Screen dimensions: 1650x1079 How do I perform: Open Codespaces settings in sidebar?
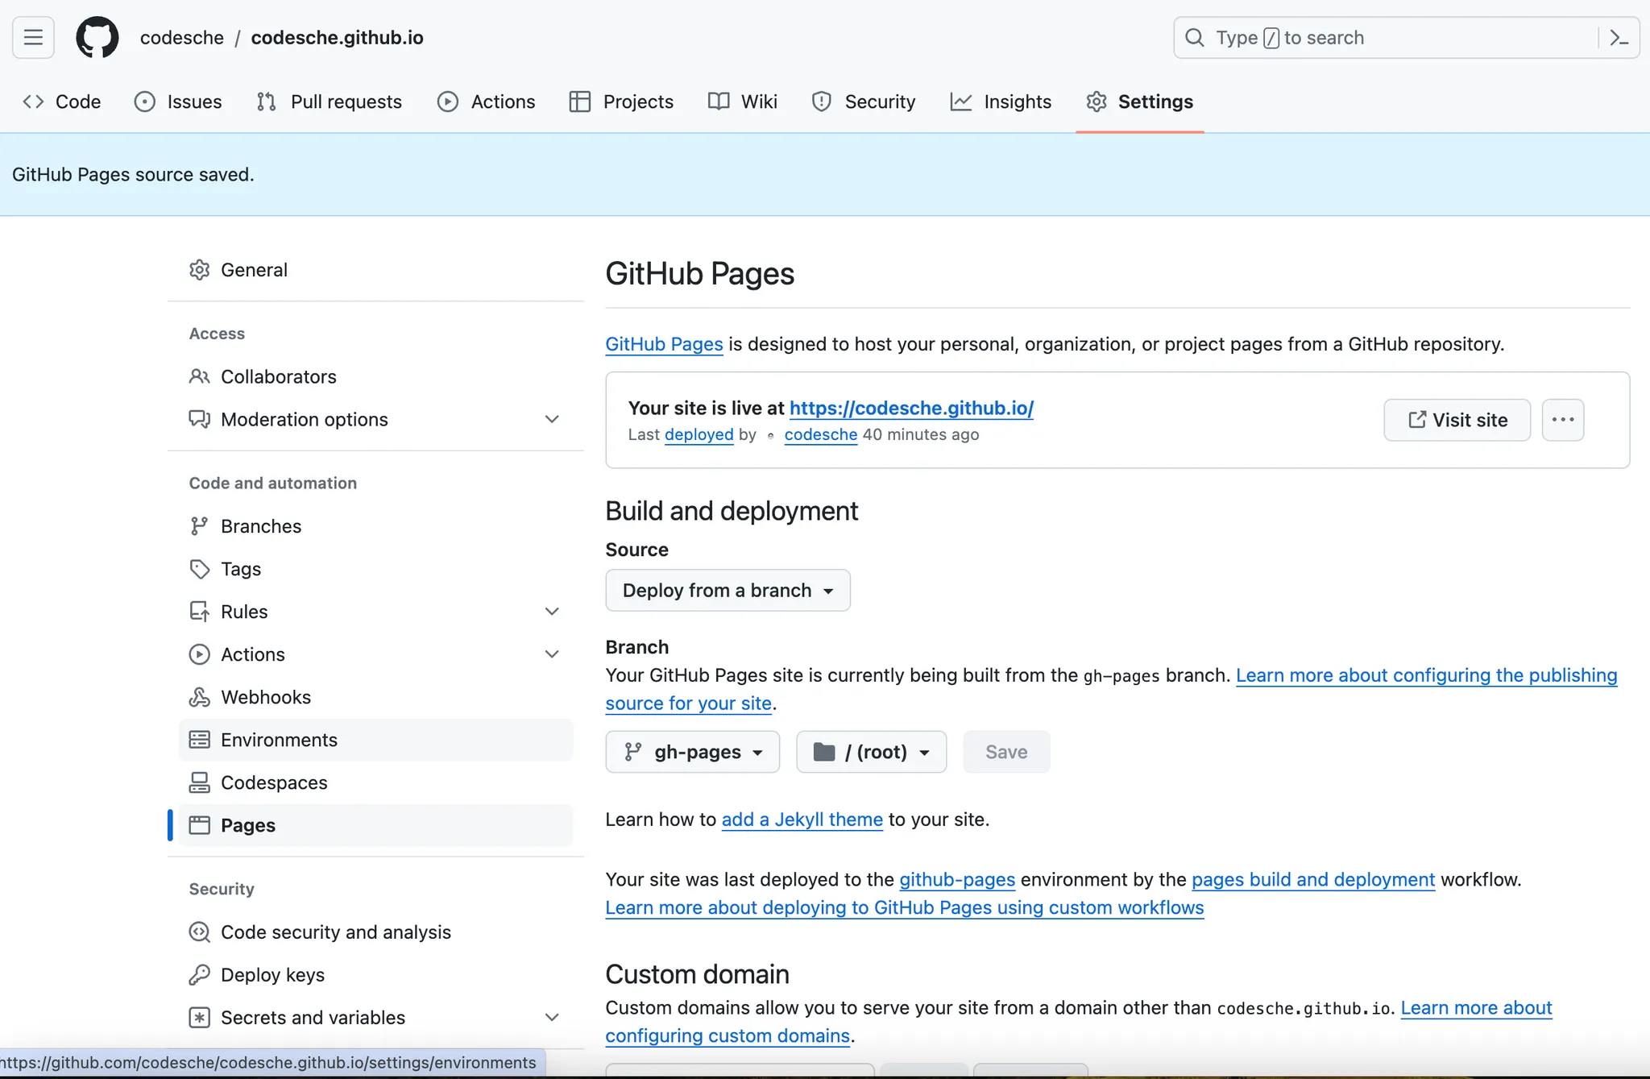point(273,782)
